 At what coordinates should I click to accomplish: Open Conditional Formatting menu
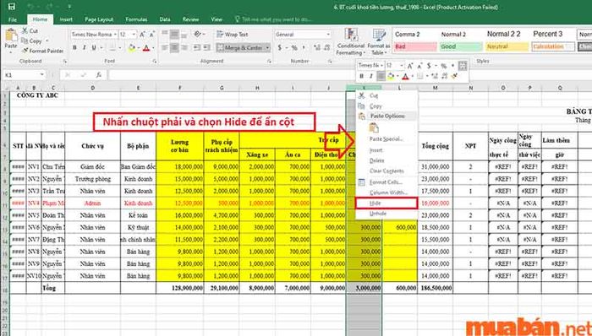pos(351,42)
